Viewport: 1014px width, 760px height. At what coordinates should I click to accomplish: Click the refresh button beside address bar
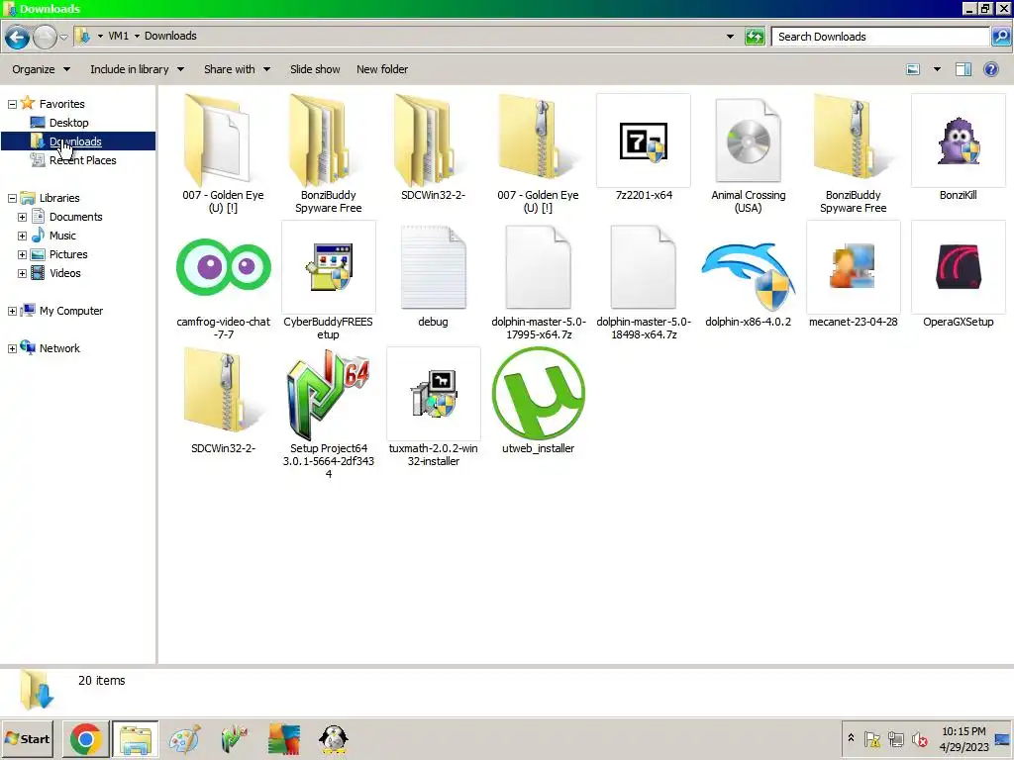pyautogui.click(x=755, y=37)
